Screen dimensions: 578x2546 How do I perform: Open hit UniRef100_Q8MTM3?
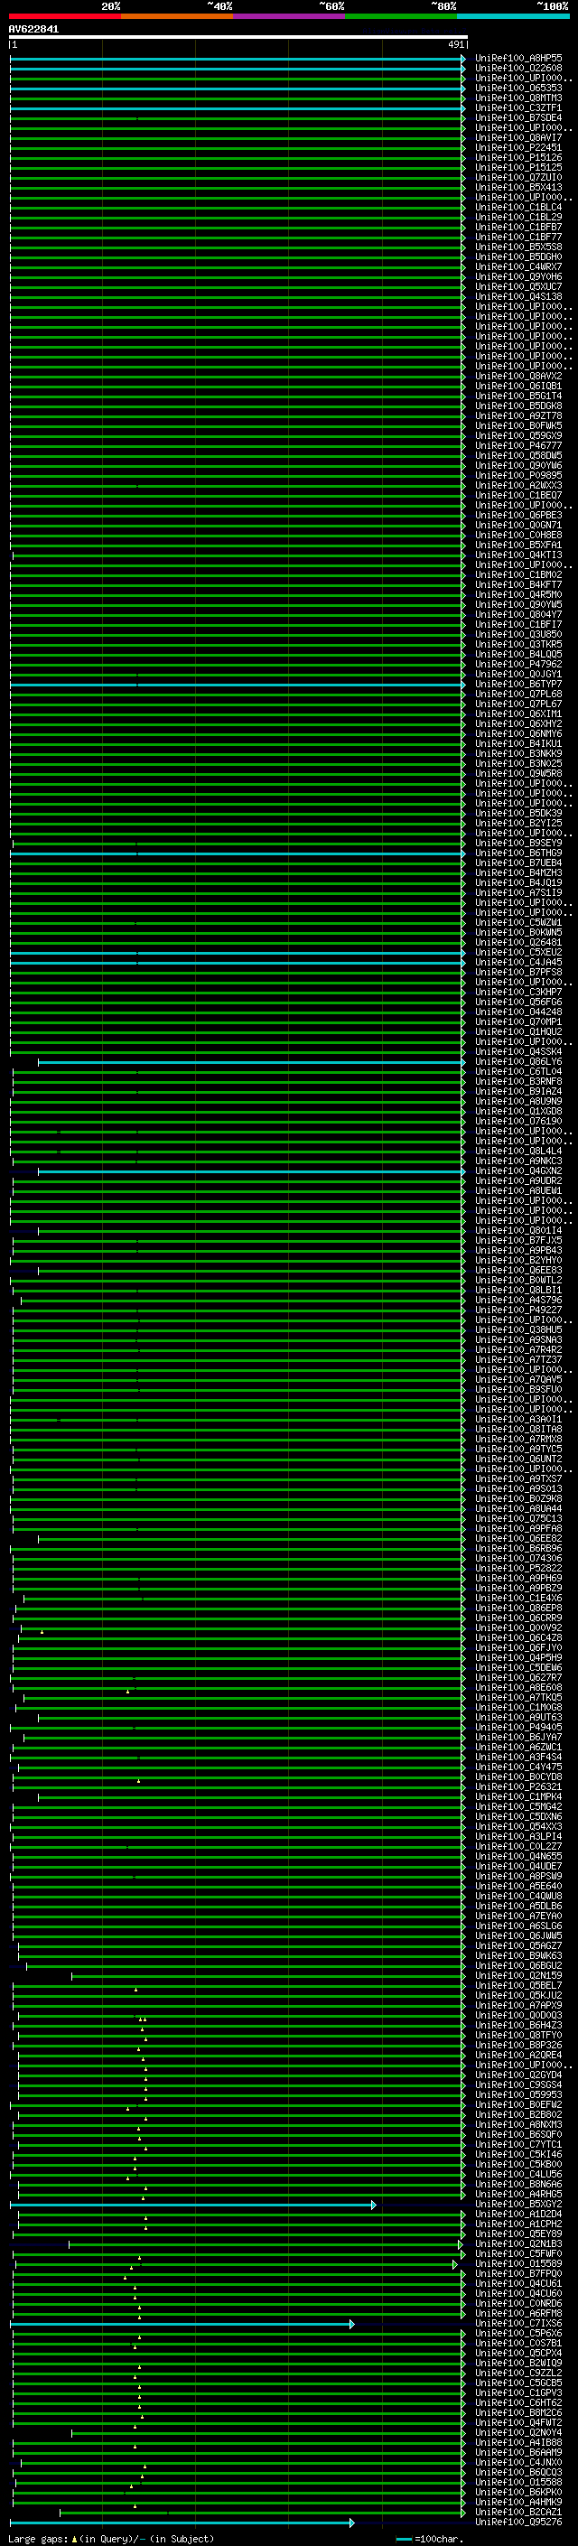[x=518, y=98]
